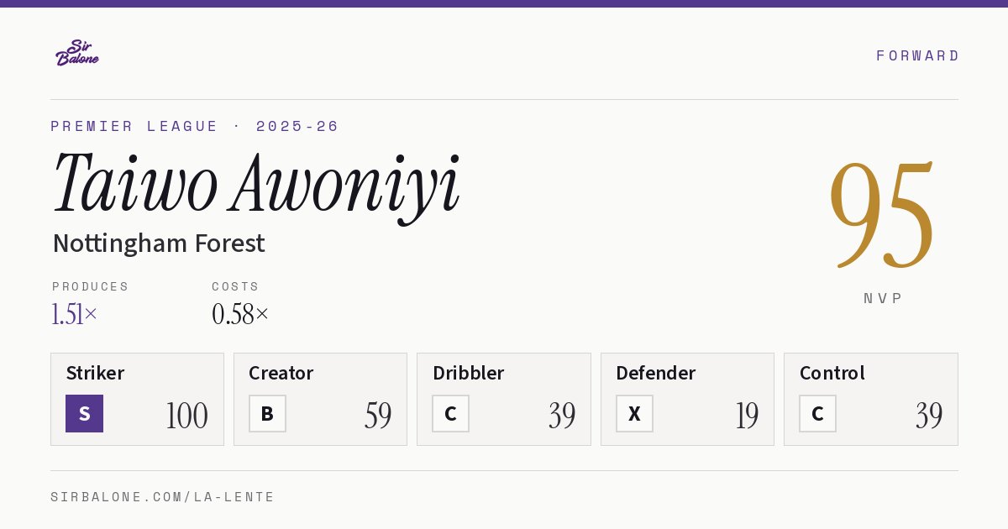Select the Costs 0.58× value
The width and height of the screenshot is (1008, 529).
point(240,314)
